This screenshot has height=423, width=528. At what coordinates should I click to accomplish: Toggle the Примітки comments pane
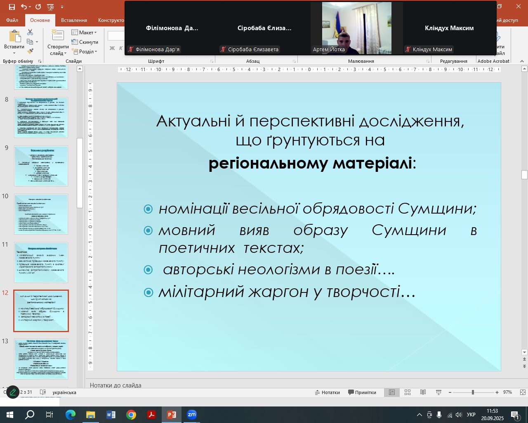[x=362, y=392]
